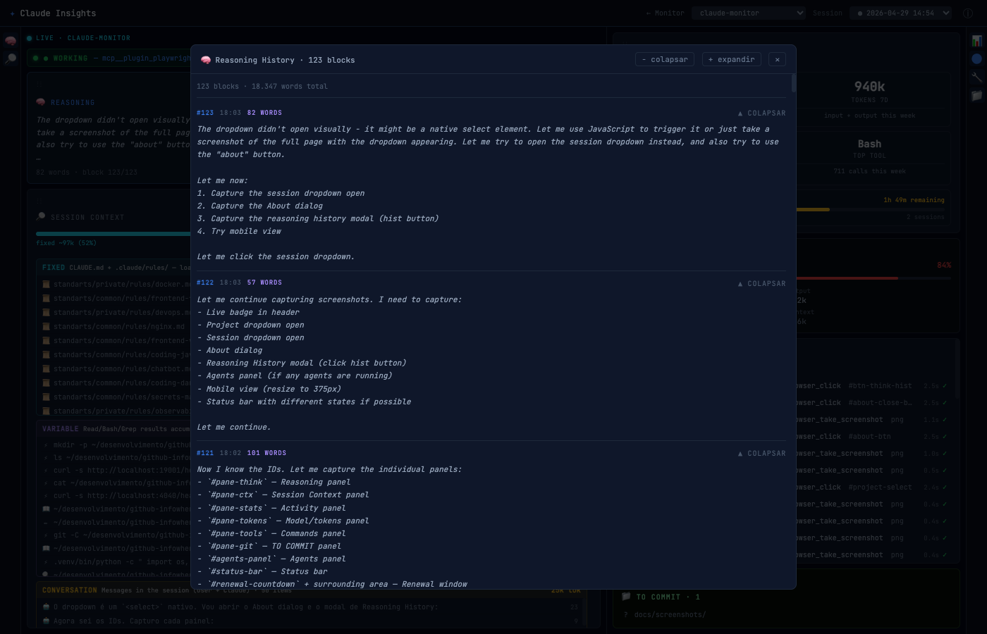
Task: Open the magnifier session context sidebar icon
Action: 11,59
